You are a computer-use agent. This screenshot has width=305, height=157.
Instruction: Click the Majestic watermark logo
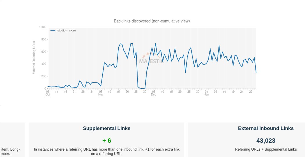click(x=151, y=61)
